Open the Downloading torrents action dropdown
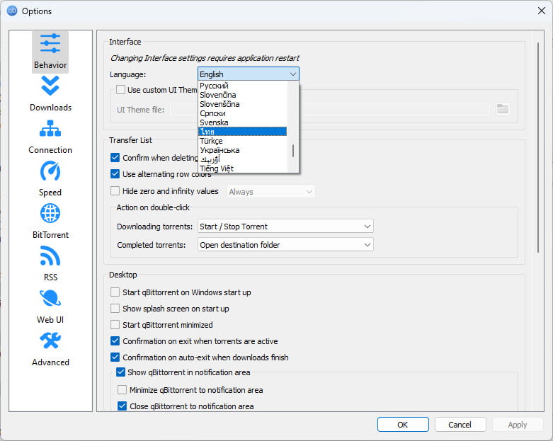The image size is (553, 441). (285, 227)
